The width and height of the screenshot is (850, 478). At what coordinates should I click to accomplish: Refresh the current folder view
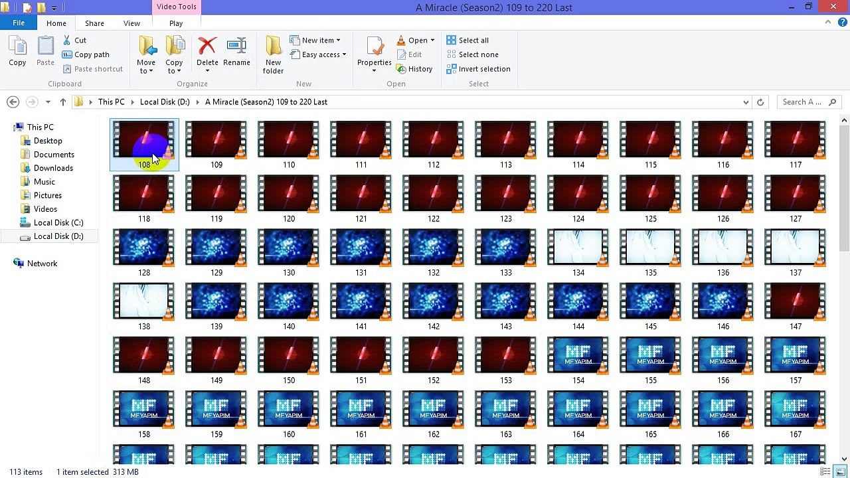(760, 102)
